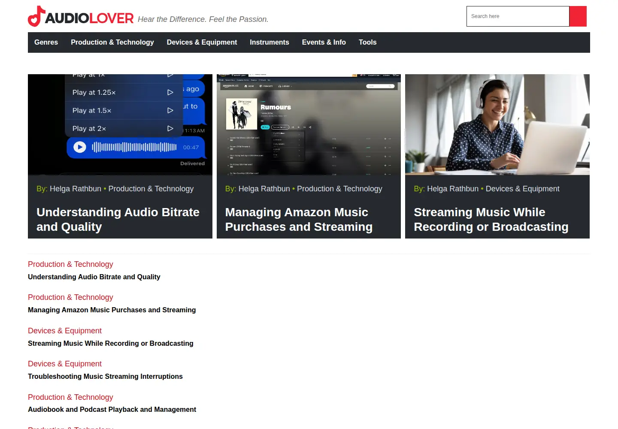This screenshot has width=618, height=429.
Task: Click red Production & Technology label above Understanding Audio Bitrate
Action: [70, 264]
